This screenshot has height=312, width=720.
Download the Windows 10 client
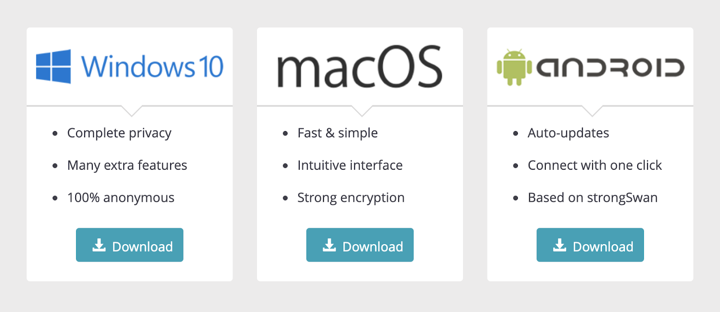tap(130, 245)
